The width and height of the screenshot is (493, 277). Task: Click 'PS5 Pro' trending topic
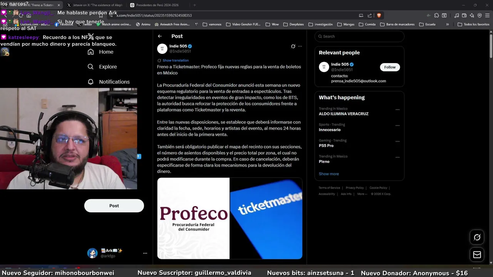click(x=326, y=146)
